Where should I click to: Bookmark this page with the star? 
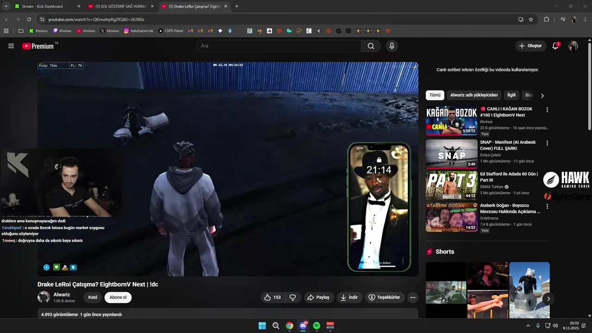point(531,19)
